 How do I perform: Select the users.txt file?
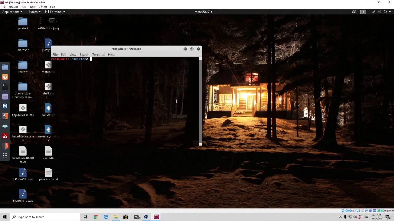49,153
